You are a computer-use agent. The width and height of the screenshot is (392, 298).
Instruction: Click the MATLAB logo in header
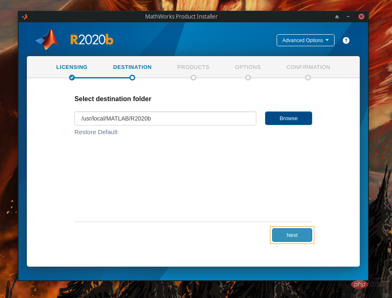[x=47, y=39]
